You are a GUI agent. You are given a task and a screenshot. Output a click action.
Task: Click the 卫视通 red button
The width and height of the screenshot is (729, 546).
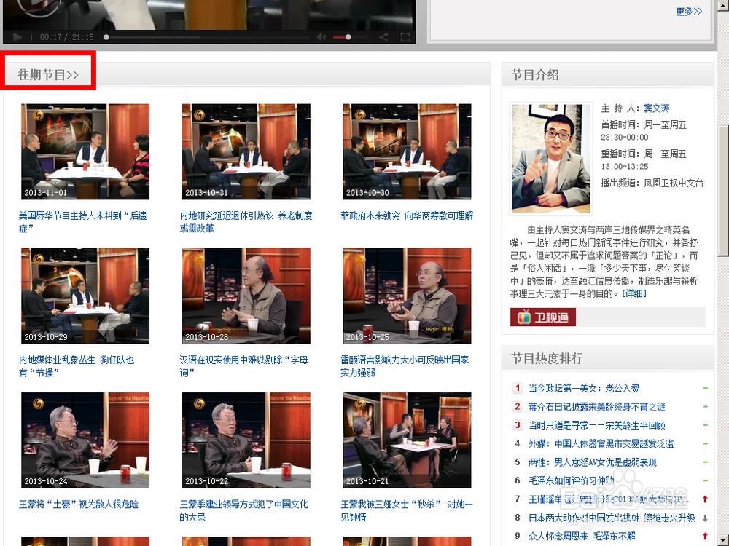(543, 317)
